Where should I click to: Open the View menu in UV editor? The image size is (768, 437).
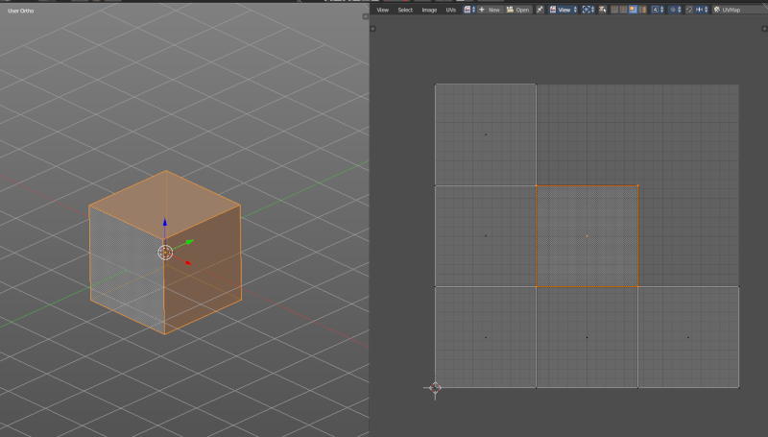tap(382, 10)
